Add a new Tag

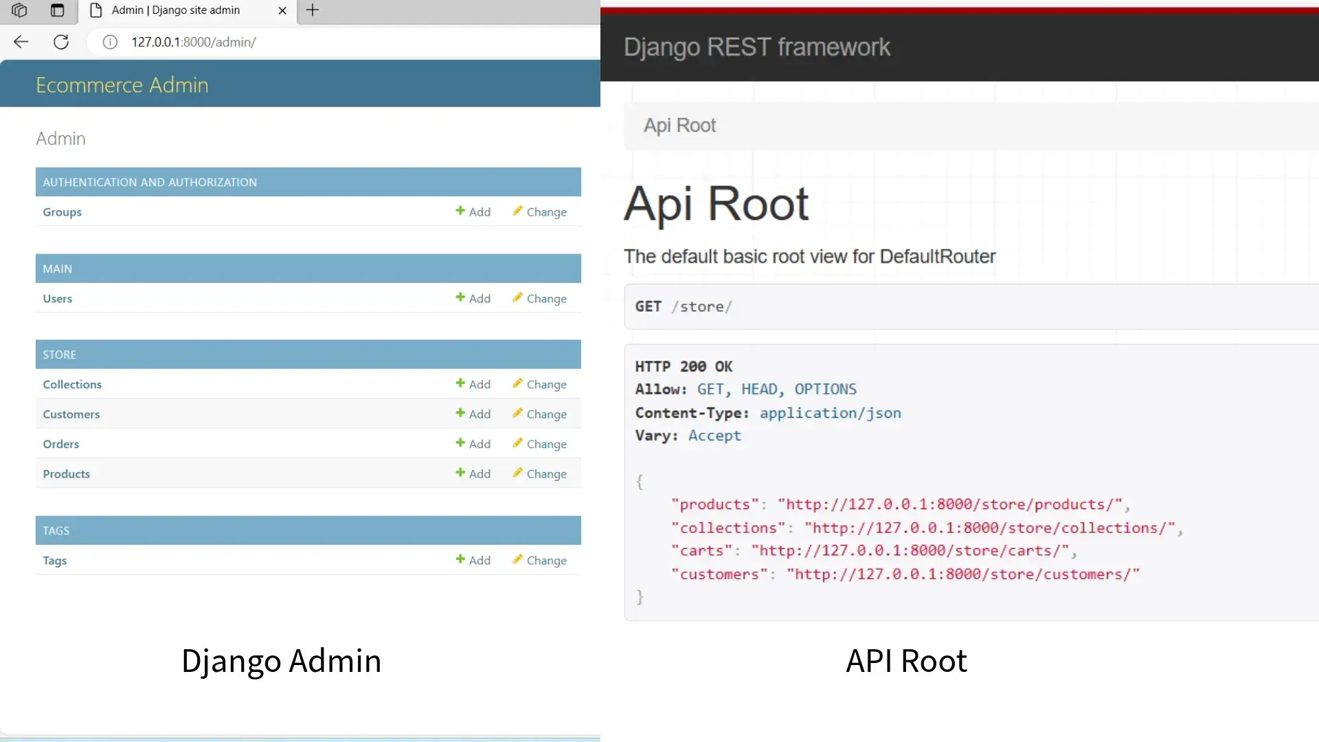point(473,561)
